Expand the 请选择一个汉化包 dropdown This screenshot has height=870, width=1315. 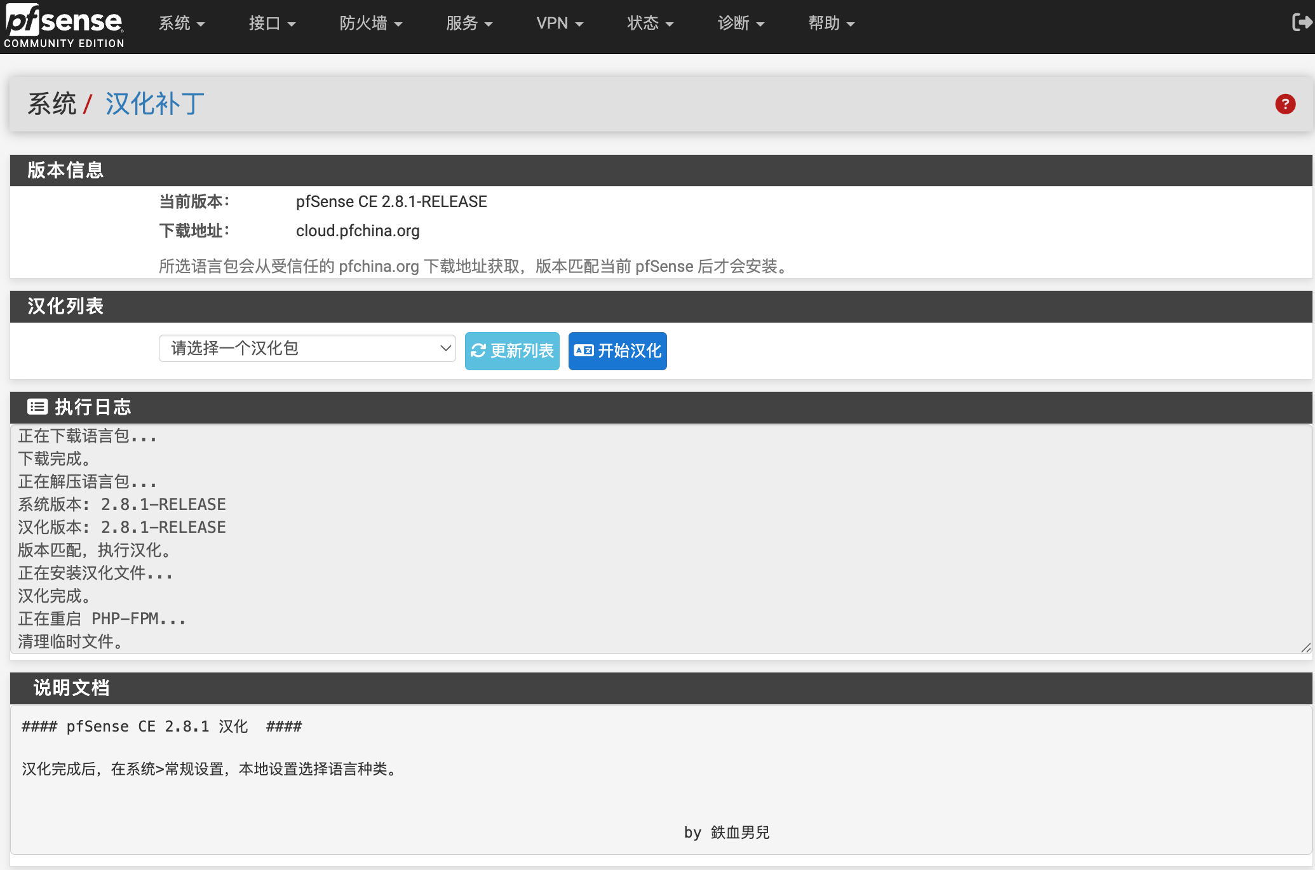click(x=307, y=348)
